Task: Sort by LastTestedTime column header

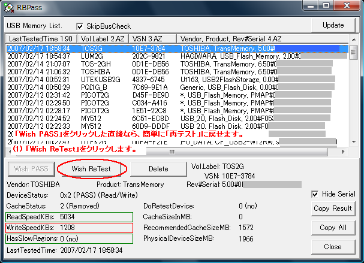Action: click(41, 39)
